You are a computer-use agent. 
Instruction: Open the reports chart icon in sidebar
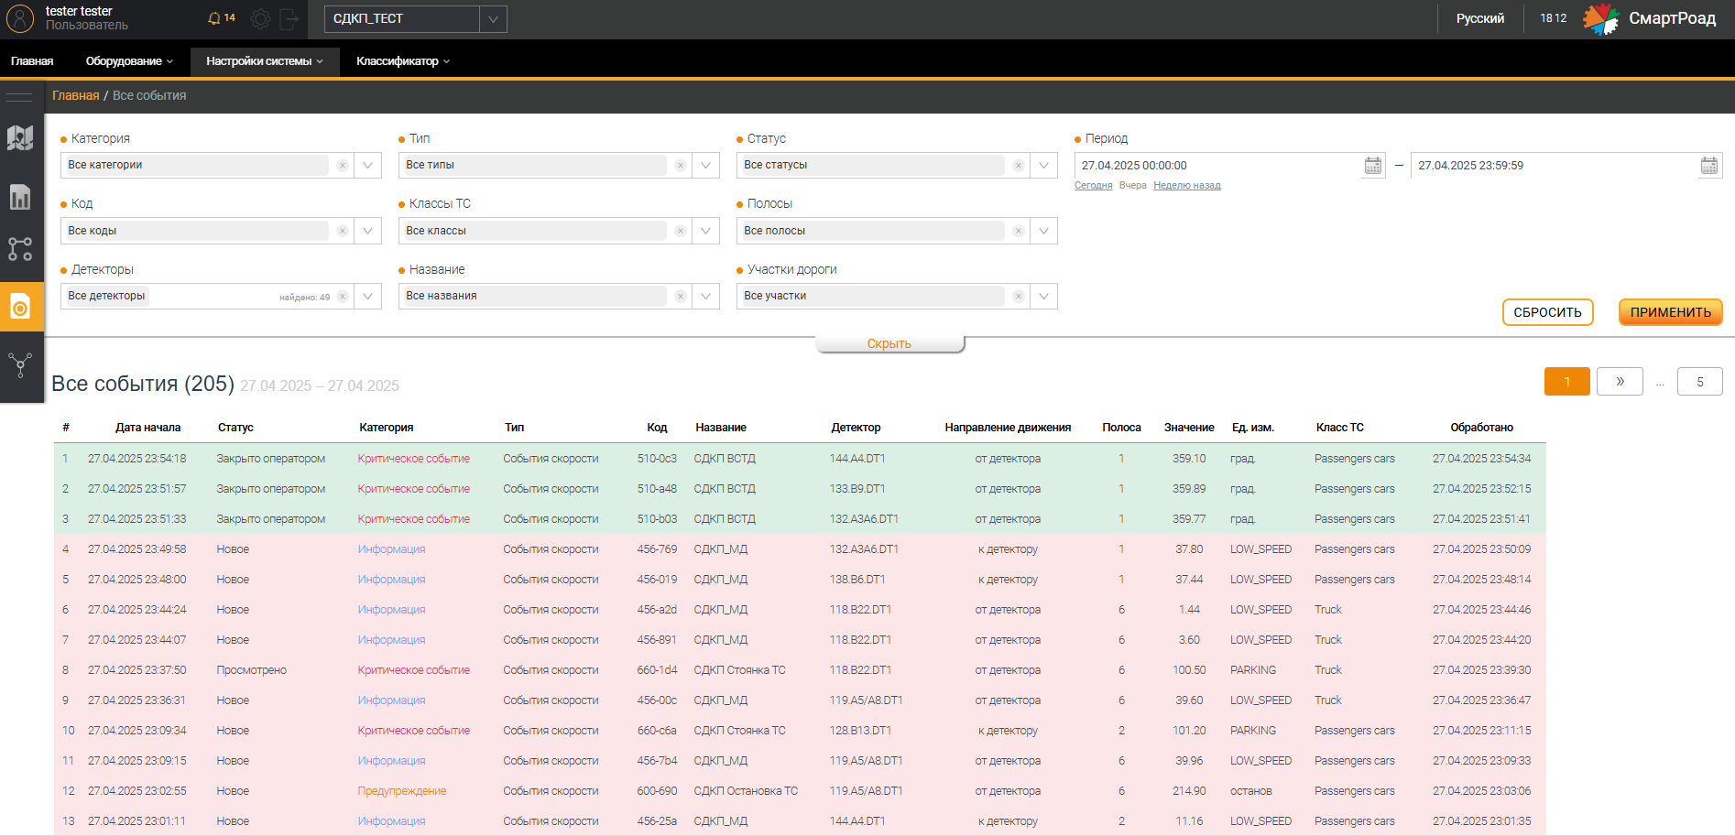(x=20, y=197)
